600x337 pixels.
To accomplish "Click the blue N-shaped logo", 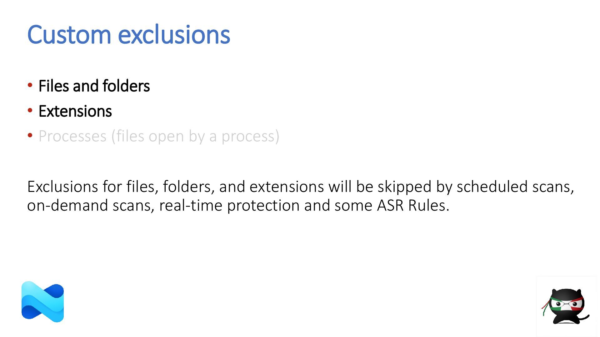I will coord(42,302).
